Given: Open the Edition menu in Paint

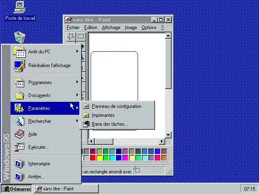Looking at the screenshot, I should tap(91, 27).
